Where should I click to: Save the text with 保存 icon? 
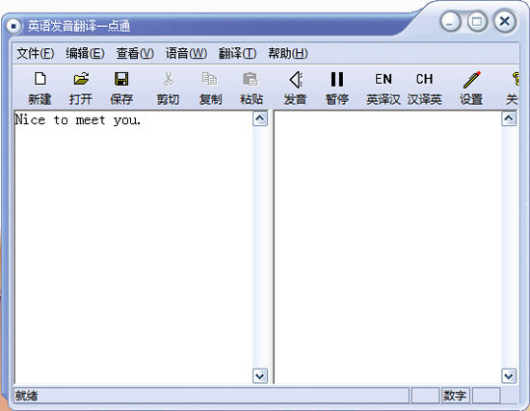(121, 88)
